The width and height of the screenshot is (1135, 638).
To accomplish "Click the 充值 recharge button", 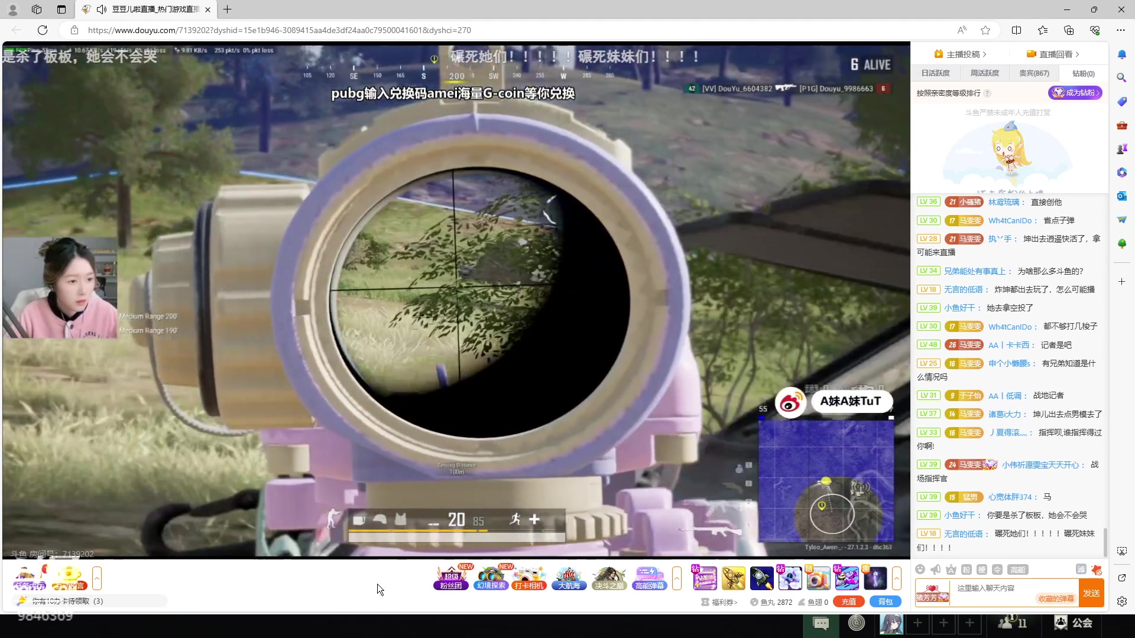I will pos(849,602).
